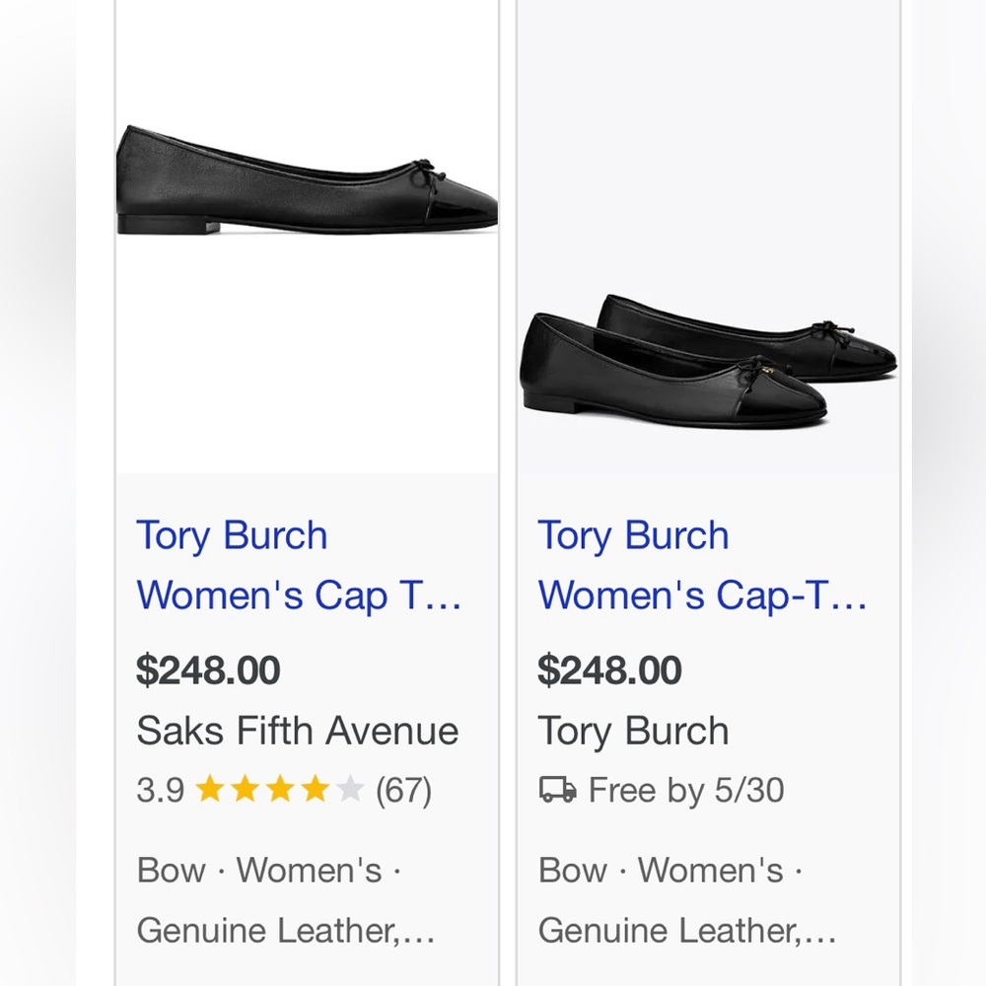The height and width of the screenshot is (986, 986).
Task: Click the second star under Saks listing
Action: click(246, 789)
